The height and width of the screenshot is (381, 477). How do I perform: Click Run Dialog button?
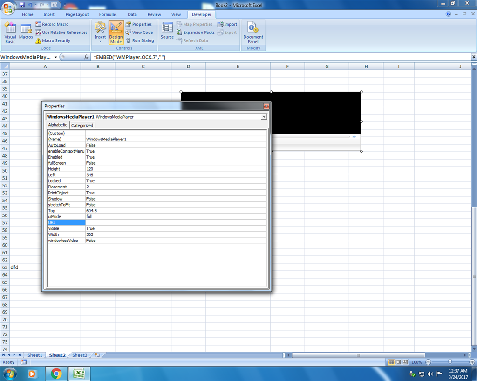coord(140,41)
